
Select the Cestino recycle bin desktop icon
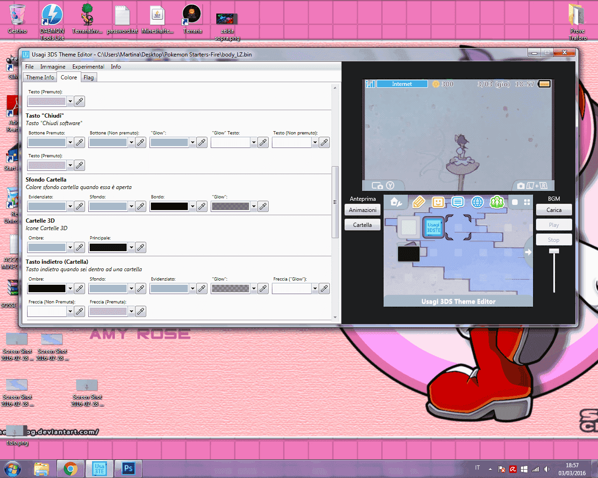point(17,19)
